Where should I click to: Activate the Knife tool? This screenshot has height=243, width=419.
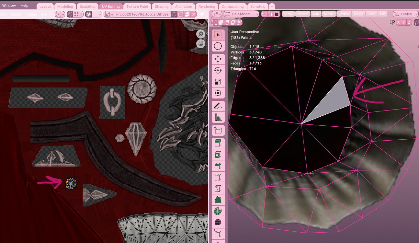tap(218, 189)
